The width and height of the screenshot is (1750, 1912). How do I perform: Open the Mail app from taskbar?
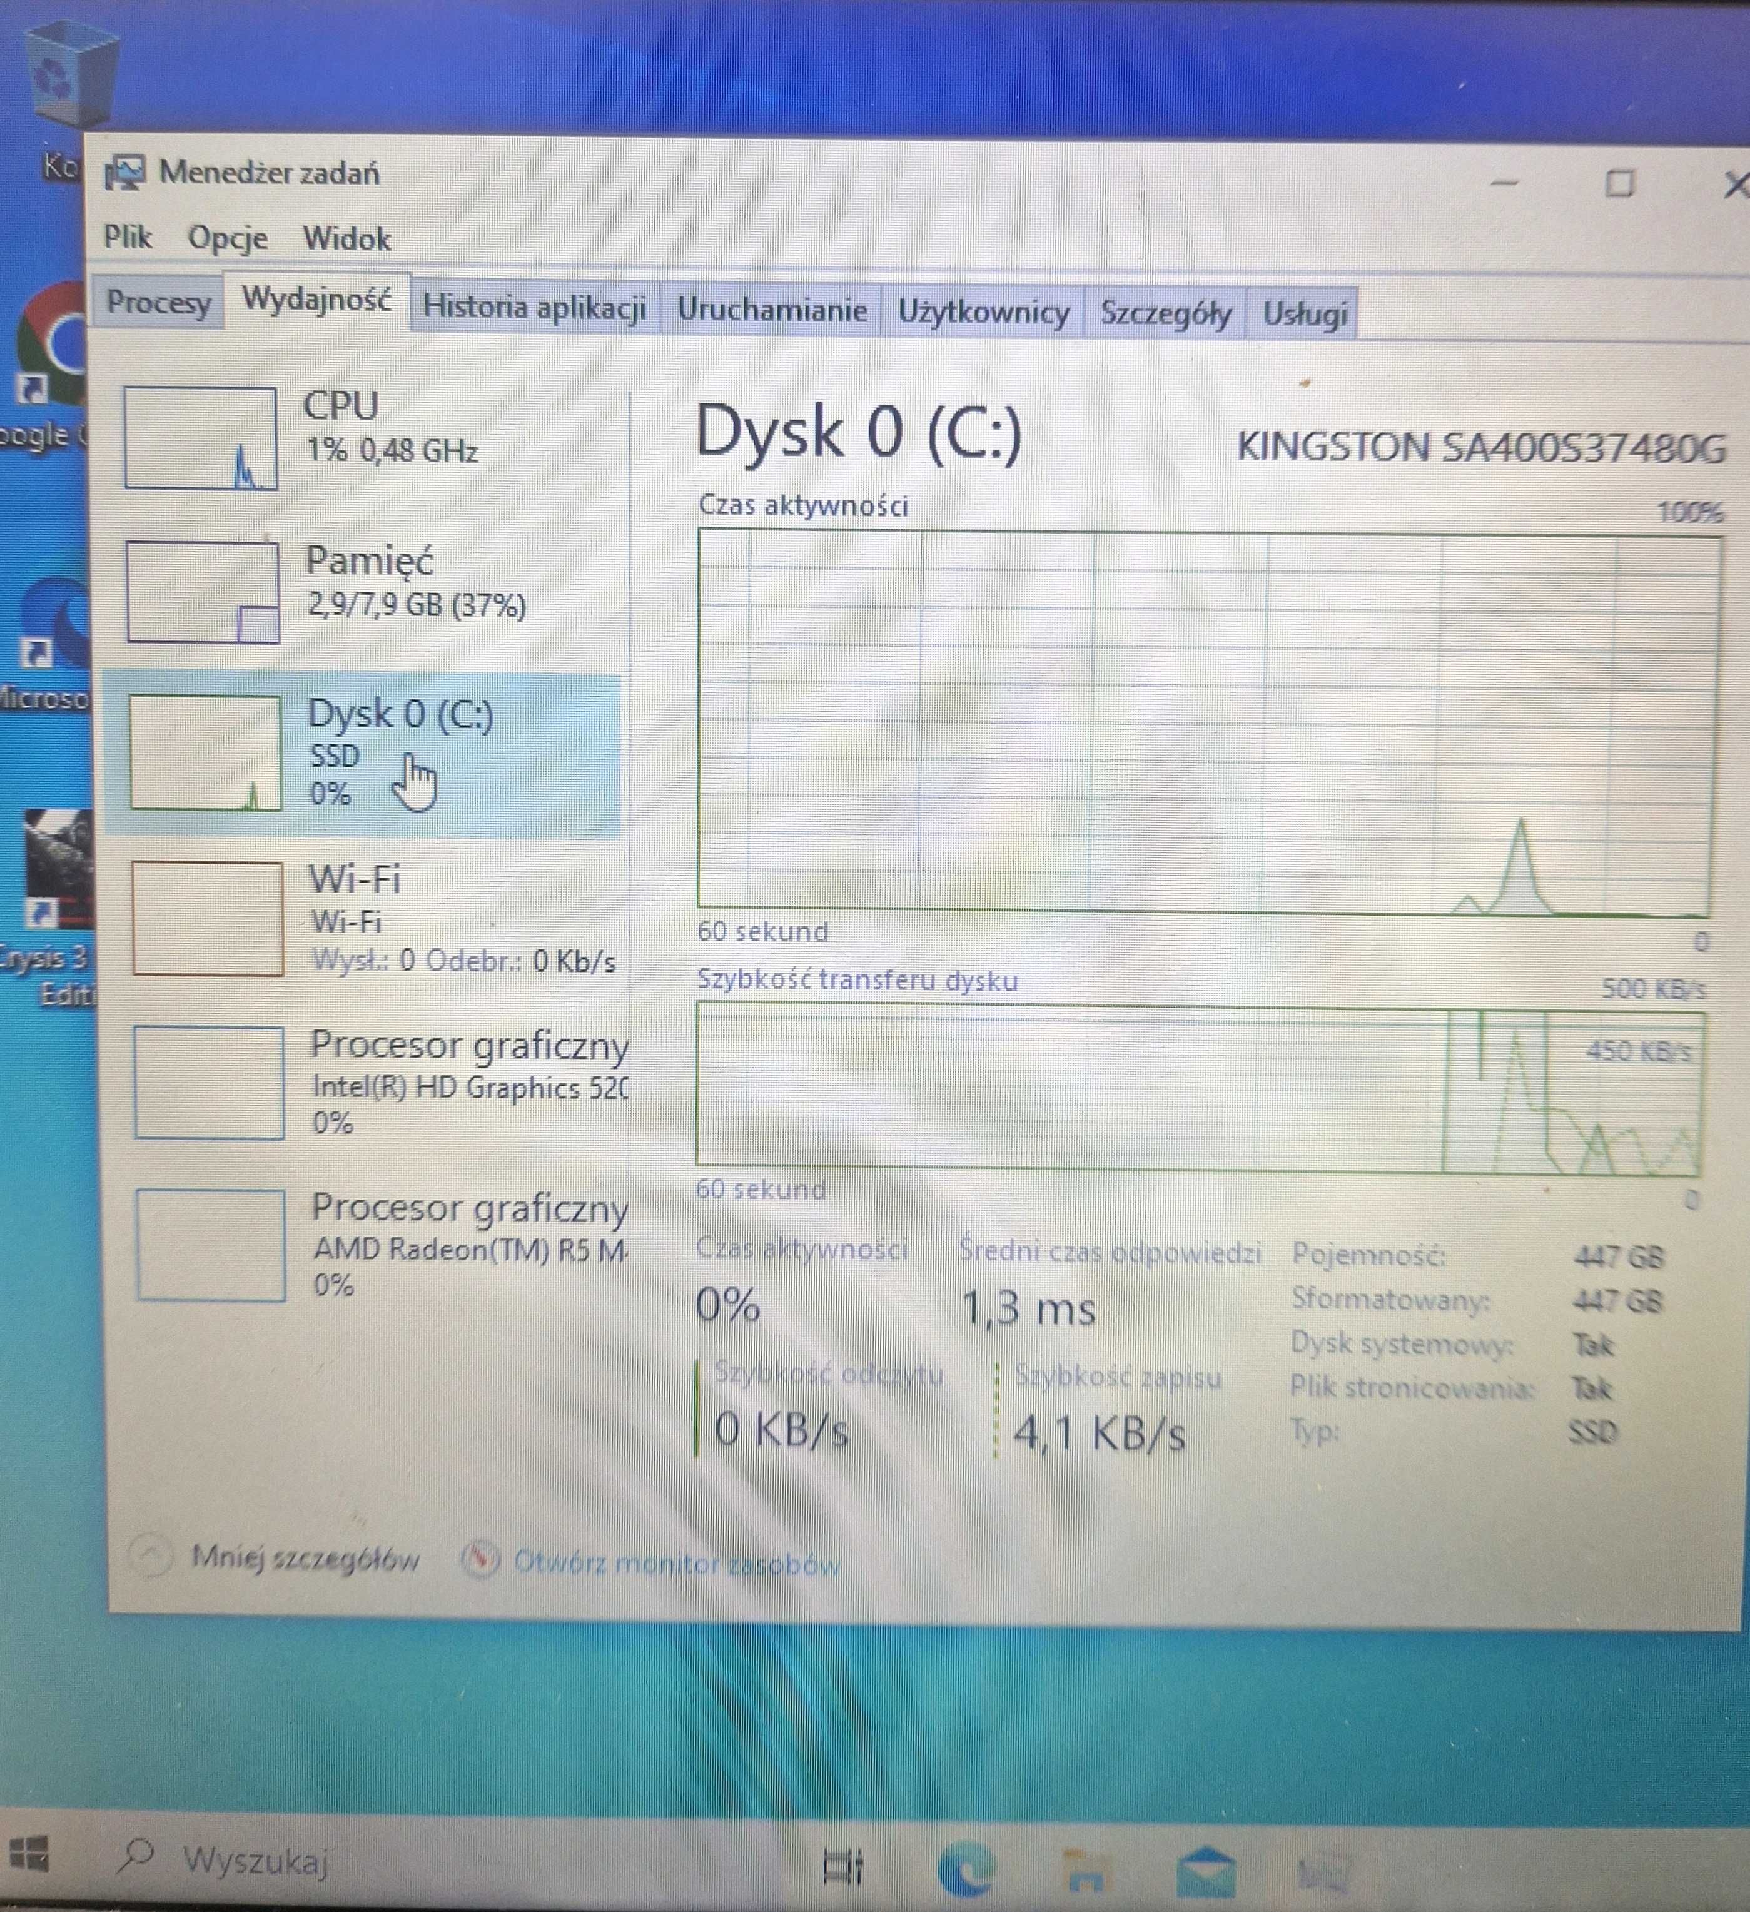pyautogui.click(x=1206, y=1872)
